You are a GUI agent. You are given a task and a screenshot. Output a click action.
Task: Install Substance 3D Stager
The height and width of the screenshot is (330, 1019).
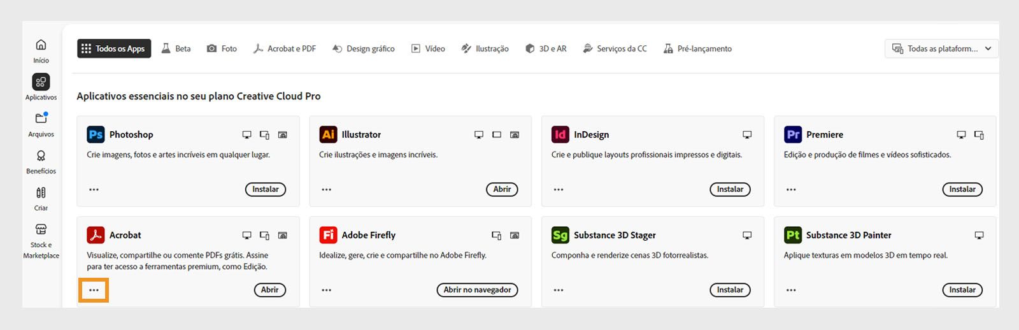point(730,290)
